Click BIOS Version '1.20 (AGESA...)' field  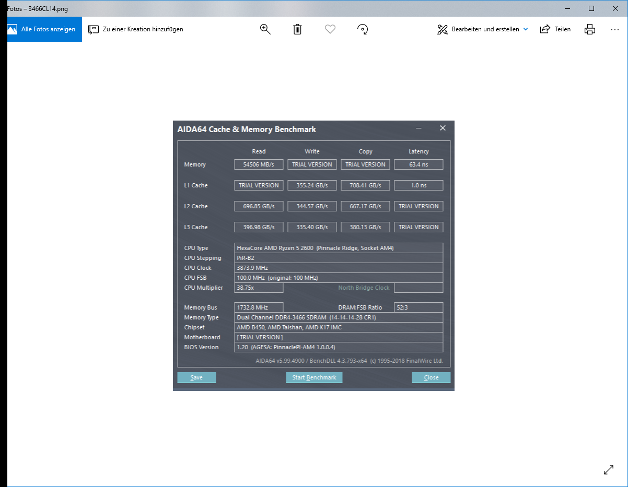point(339,347)
